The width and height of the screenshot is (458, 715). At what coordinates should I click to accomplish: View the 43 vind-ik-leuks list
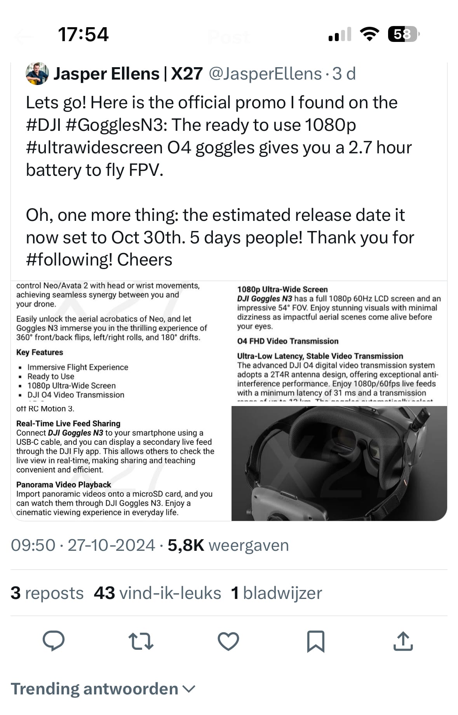coord(157,593)
